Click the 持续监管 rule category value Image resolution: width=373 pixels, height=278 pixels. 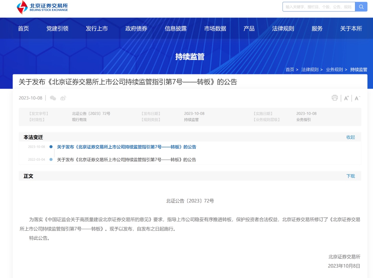point(191,120)
